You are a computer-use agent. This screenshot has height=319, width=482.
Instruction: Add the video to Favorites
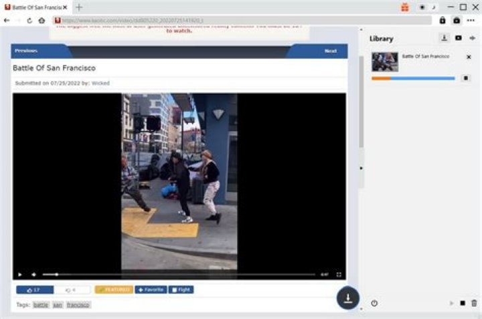151,290
